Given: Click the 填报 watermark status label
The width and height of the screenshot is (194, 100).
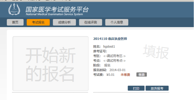Looking at the screenshot, I should (156, 52).
